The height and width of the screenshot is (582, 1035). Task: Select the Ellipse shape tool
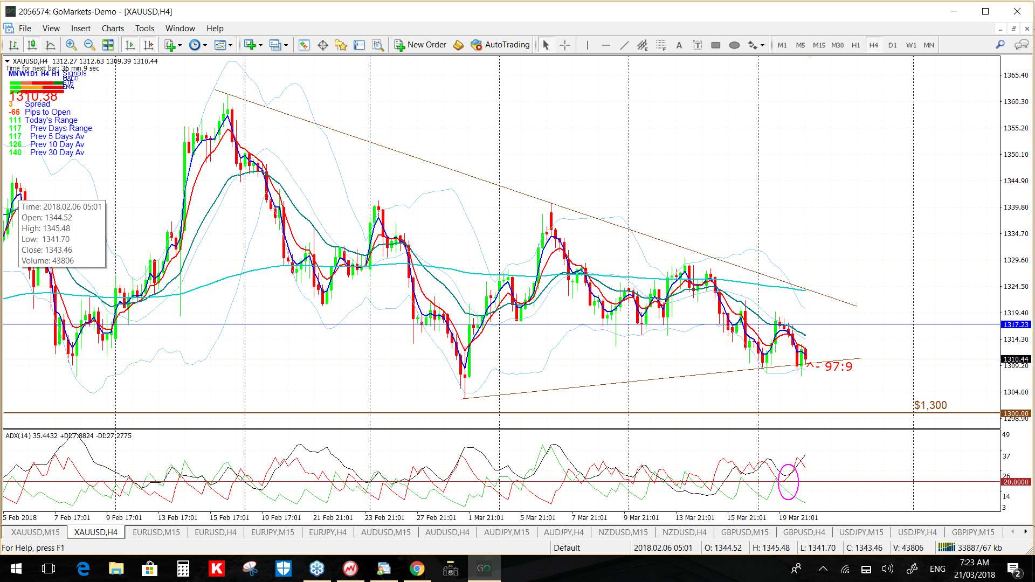(734, 45)
